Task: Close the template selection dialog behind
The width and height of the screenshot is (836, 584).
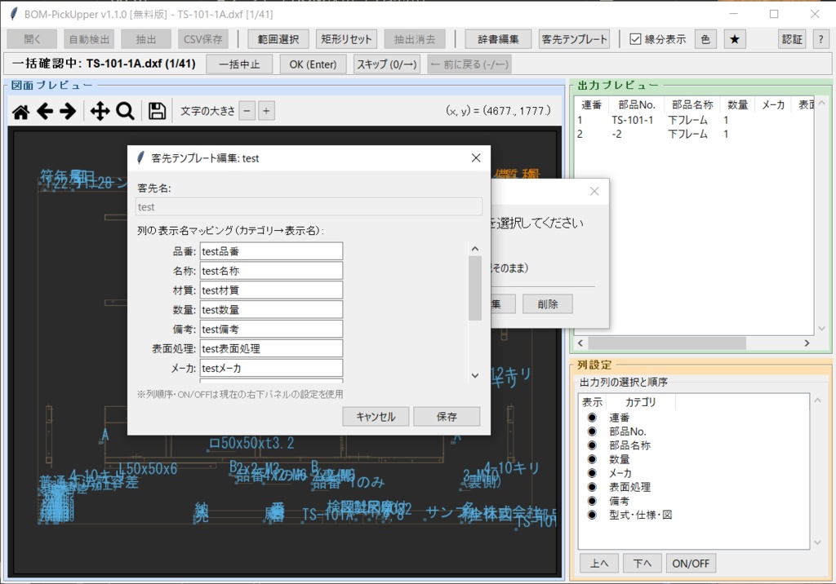Action: (x=594, y=192)
